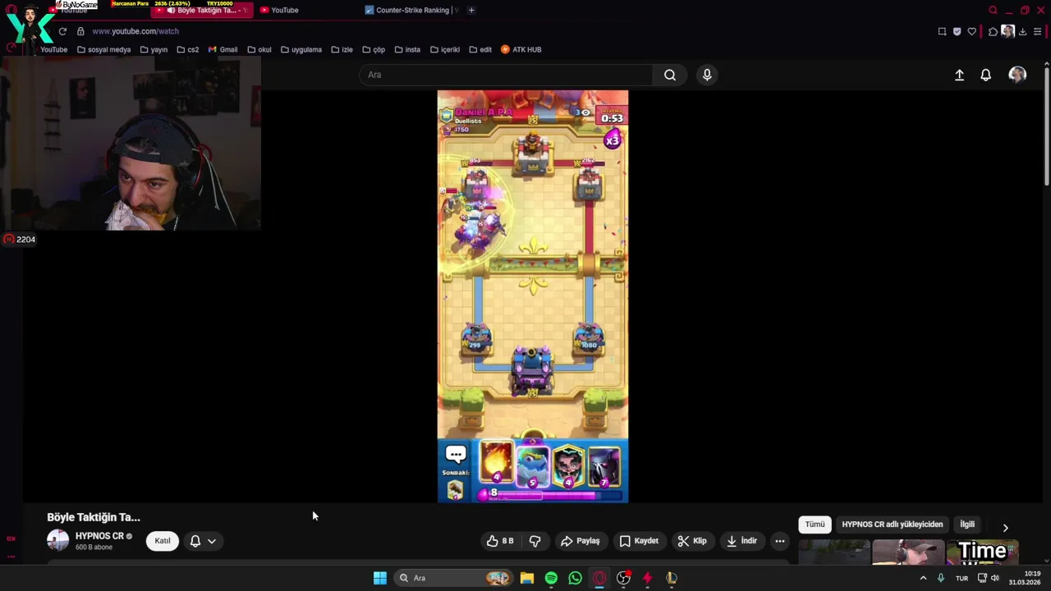This screenshot has height=591, width=1051.
Task: Click the taskbar microphone tray icon
Action: click(941, 578)
